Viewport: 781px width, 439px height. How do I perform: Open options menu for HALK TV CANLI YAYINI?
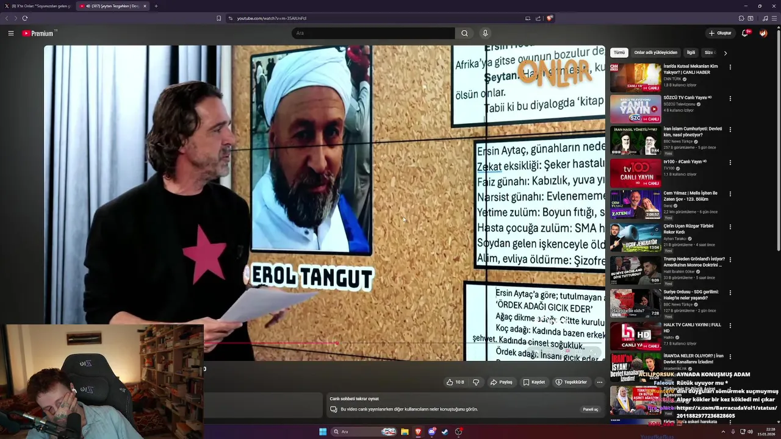tap(730, 326)
